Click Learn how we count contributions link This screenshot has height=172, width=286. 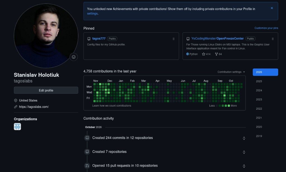[x=112, y=105]
